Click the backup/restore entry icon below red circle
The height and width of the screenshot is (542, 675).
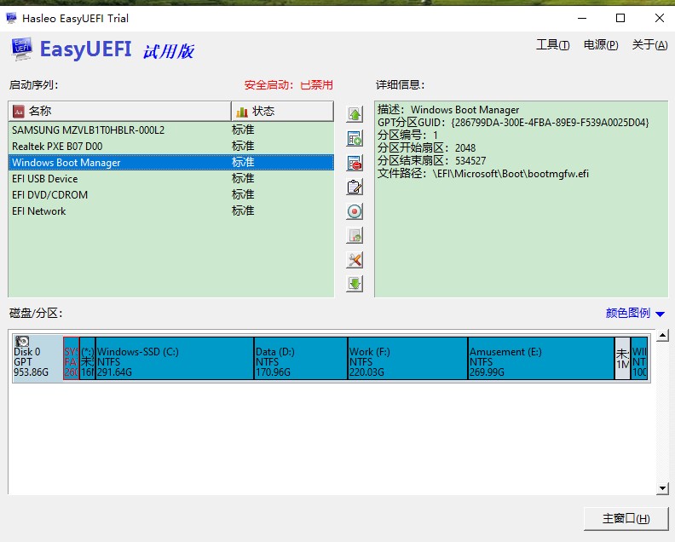click(x=355, y=235)
